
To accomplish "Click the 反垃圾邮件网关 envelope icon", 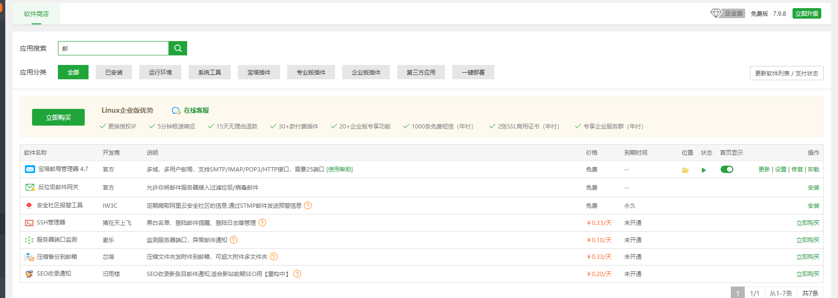I will [x=30, y=187].
